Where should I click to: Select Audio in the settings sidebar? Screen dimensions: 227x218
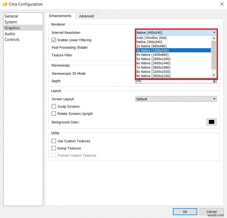tap(10, 34)
